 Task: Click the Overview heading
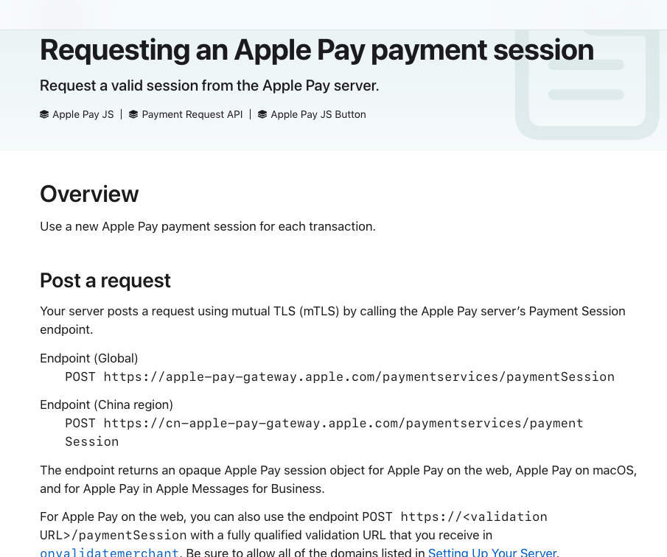tap(89, 194)
